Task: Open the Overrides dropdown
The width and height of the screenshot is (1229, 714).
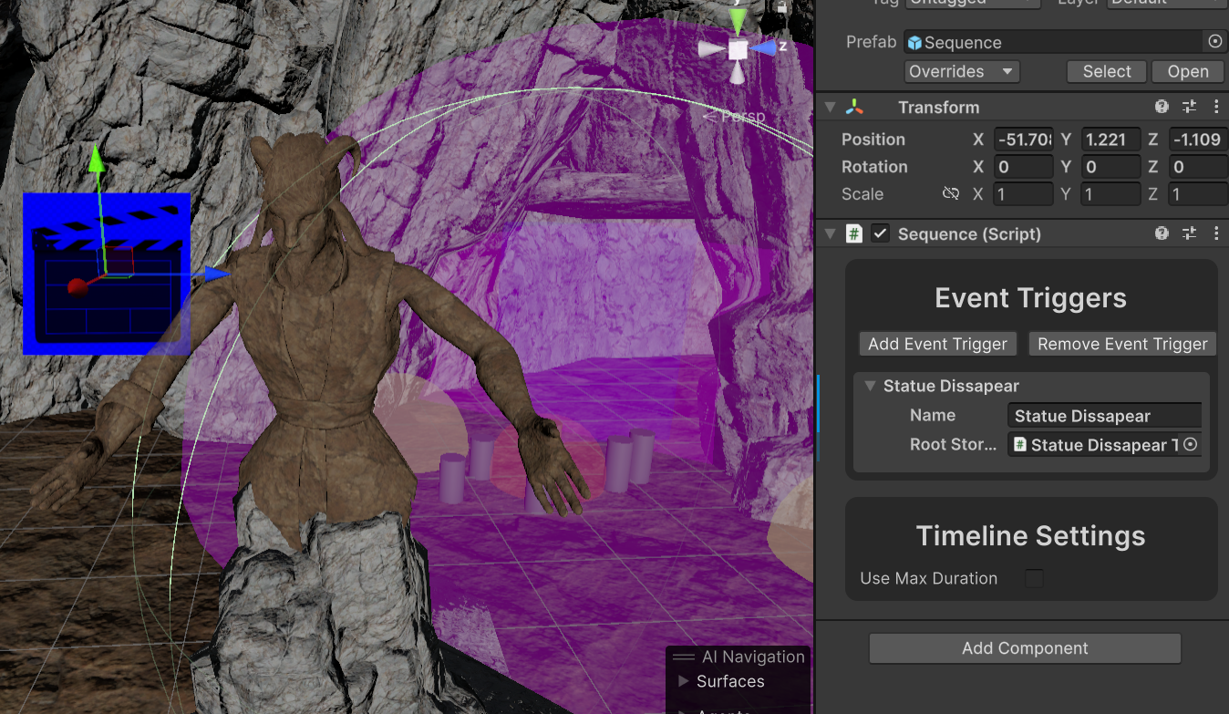Action: (x=962, y=71)
